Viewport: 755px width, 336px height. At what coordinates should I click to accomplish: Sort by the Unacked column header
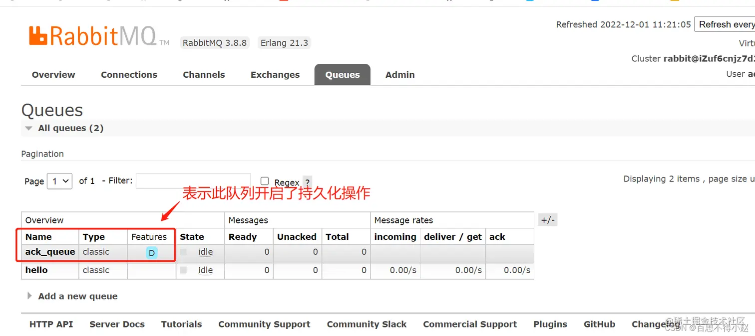pyautogui.click(x=297, y=237)
